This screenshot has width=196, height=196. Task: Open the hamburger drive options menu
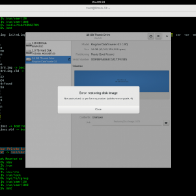158,36
